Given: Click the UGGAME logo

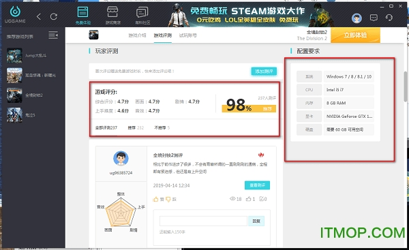Looking at the screenshot, I should (15, 15).
